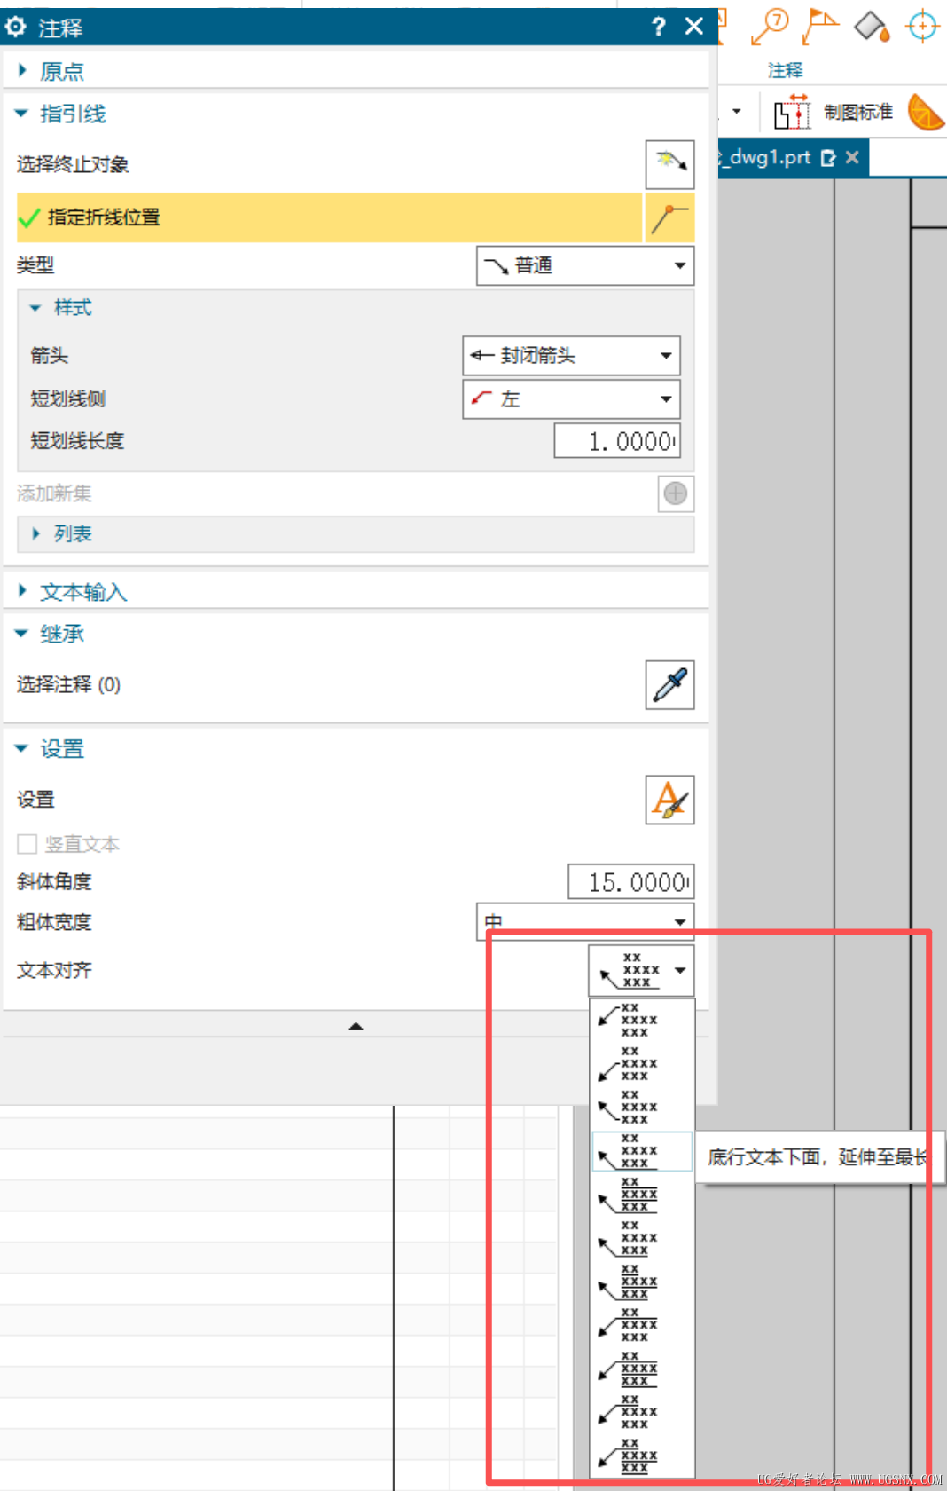The width and height of the screenshot is (947, 1491).
Task: Close the _dwg1.prt tab
Action: click(x=852, y=157)
